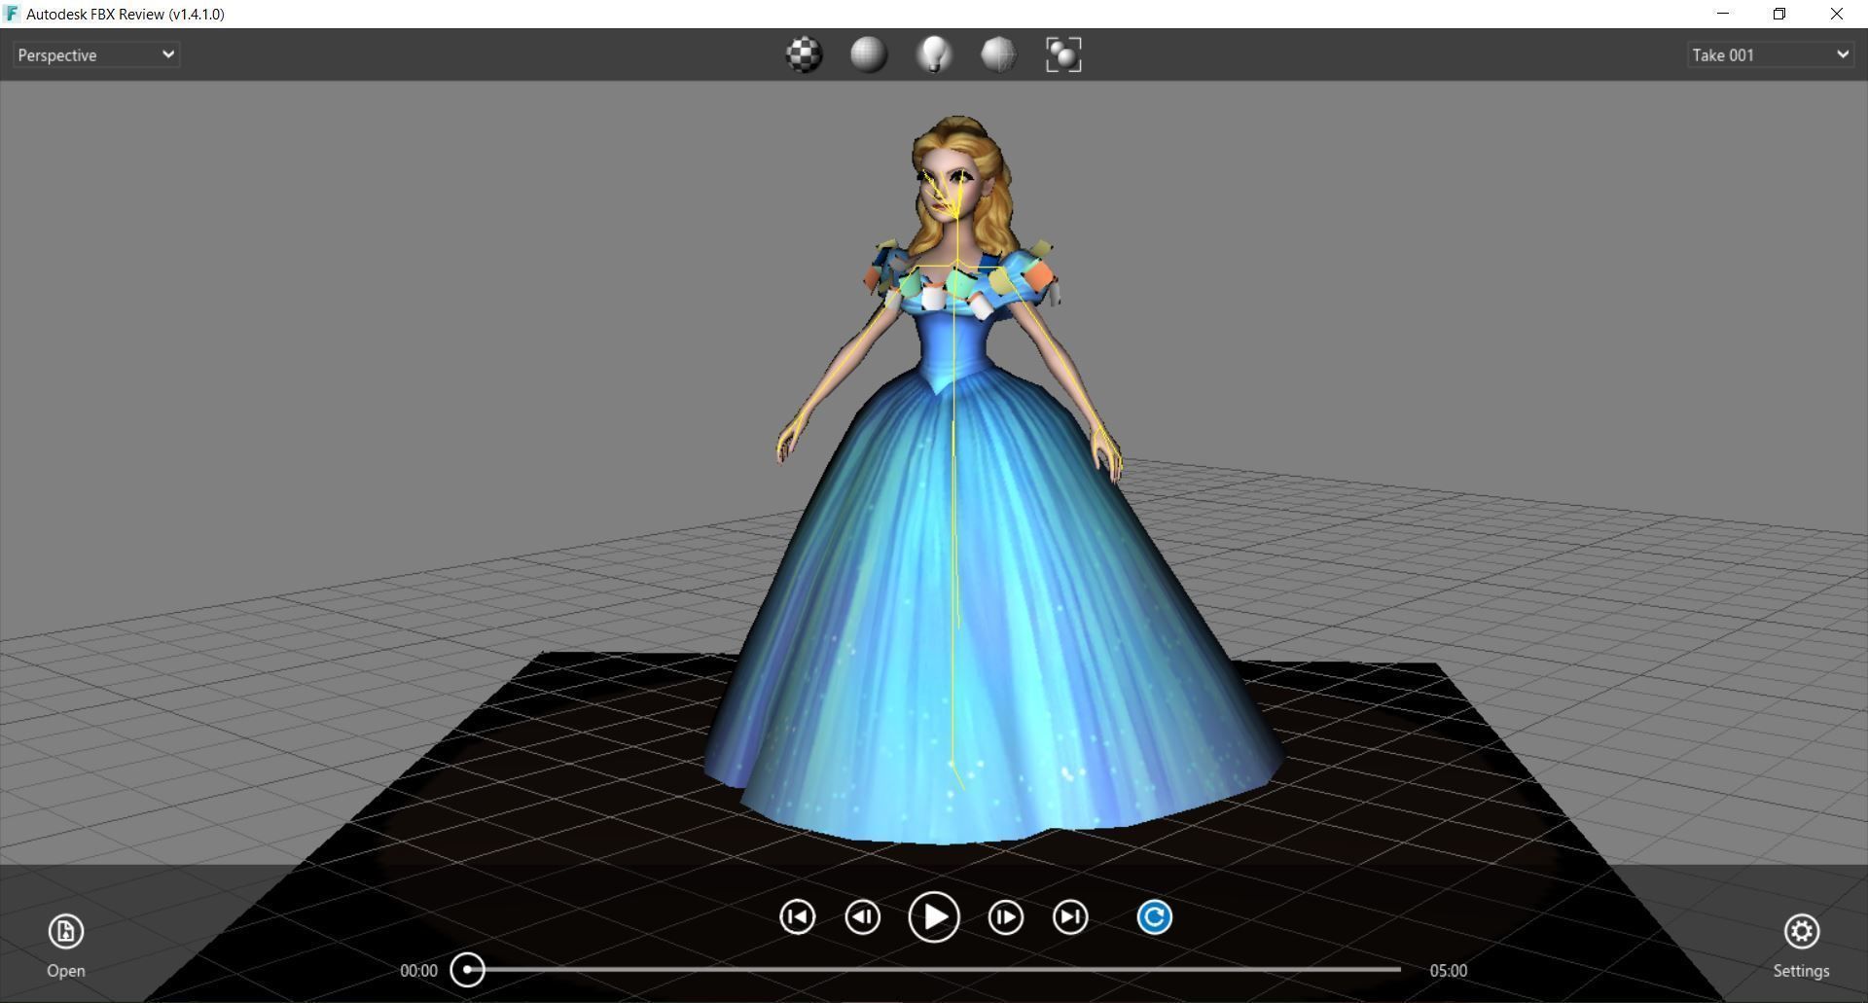Click the timeline scrubber handle

(468, 969)
